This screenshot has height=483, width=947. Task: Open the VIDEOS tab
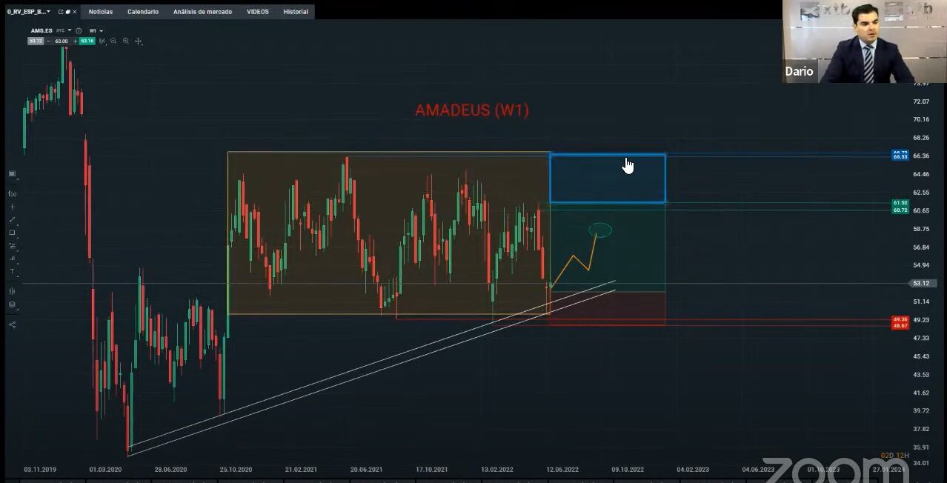(258, 12)
